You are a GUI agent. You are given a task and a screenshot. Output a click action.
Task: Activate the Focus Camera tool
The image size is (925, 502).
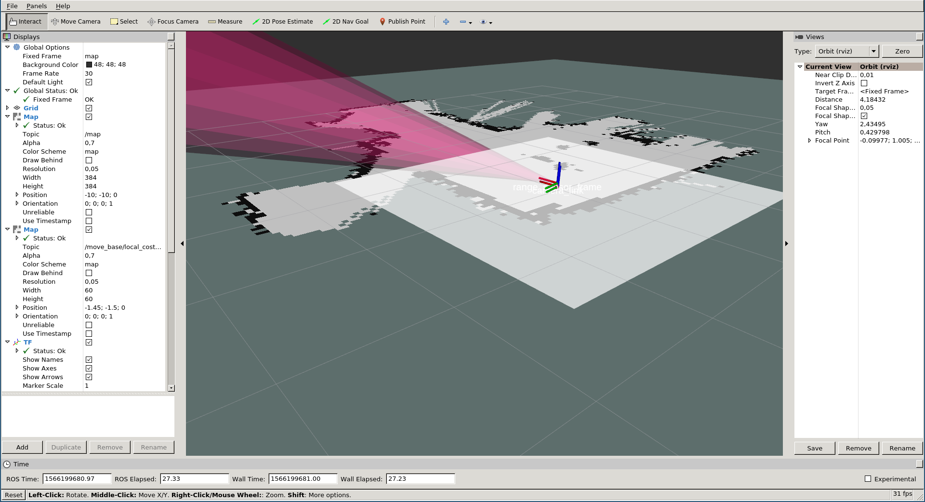click(173, 22)
